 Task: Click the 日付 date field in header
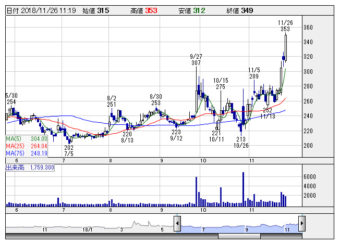pyautogui.click(x=42, y=10)
